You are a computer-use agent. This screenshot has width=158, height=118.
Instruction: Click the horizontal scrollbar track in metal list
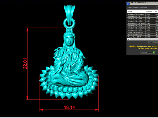coord(144,39)
